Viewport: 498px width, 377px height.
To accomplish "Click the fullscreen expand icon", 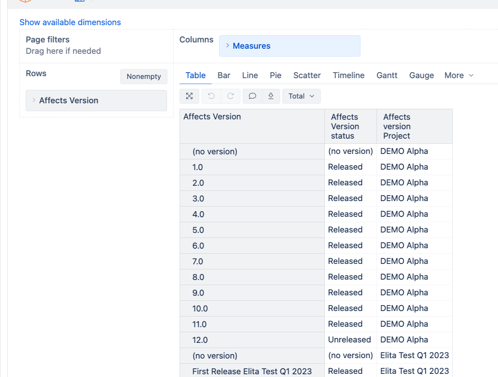I will 190,96.
